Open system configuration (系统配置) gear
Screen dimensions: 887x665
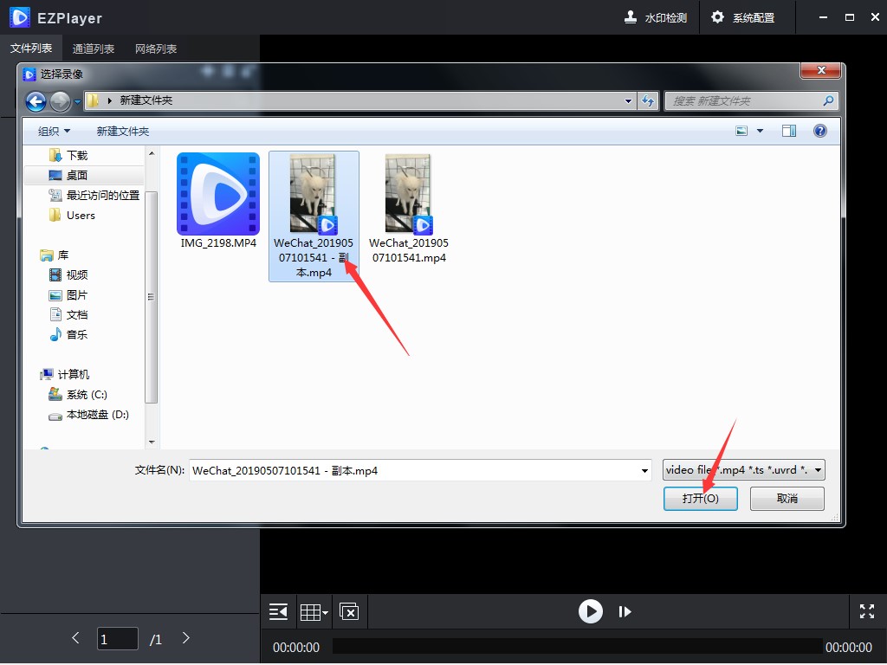tap(742, 17)
